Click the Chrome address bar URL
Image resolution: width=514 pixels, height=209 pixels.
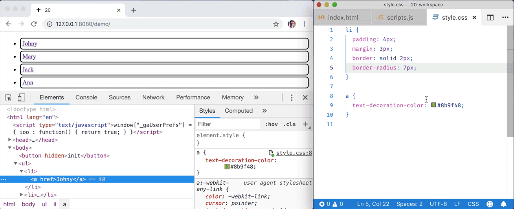[83, 24]
